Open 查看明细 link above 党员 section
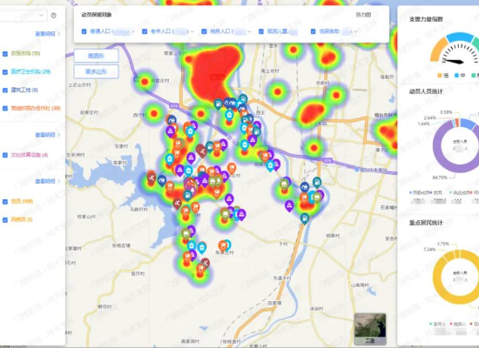Image resolution: width=479 pixels, height=348 pixels. tap(48, 181)
